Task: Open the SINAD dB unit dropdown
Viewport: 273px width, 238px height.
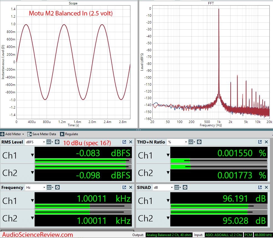Action: click(x=163, y=187)
